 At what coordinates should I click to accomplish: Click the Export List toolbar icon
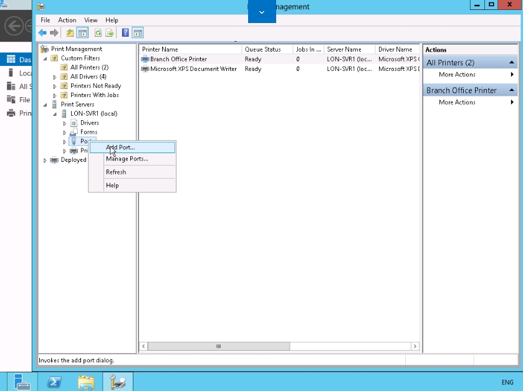[110, 33]
